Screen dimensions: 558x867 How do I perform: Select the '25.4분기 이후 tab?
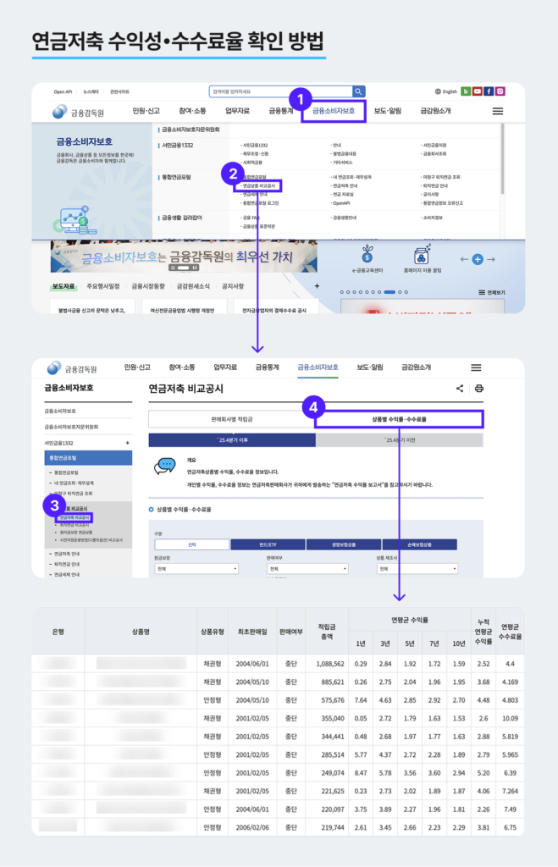pyautogui.click(x=232, y=440)
